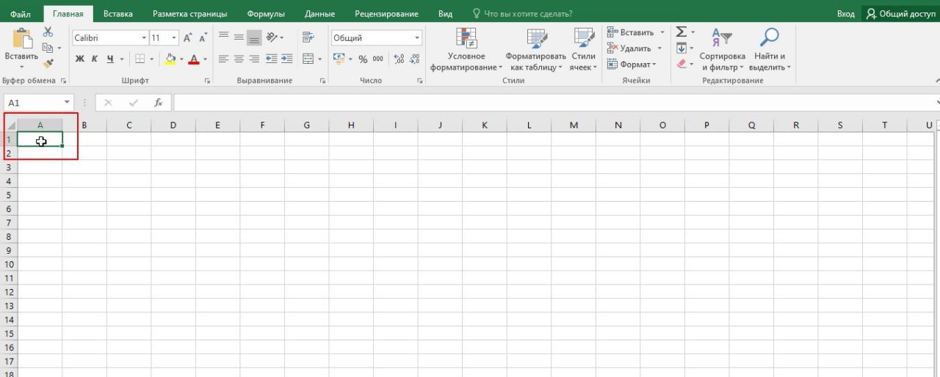Open the Стили ячеек dropdown
The height and width of the screenshot is (377, 940).
(583, 48)
